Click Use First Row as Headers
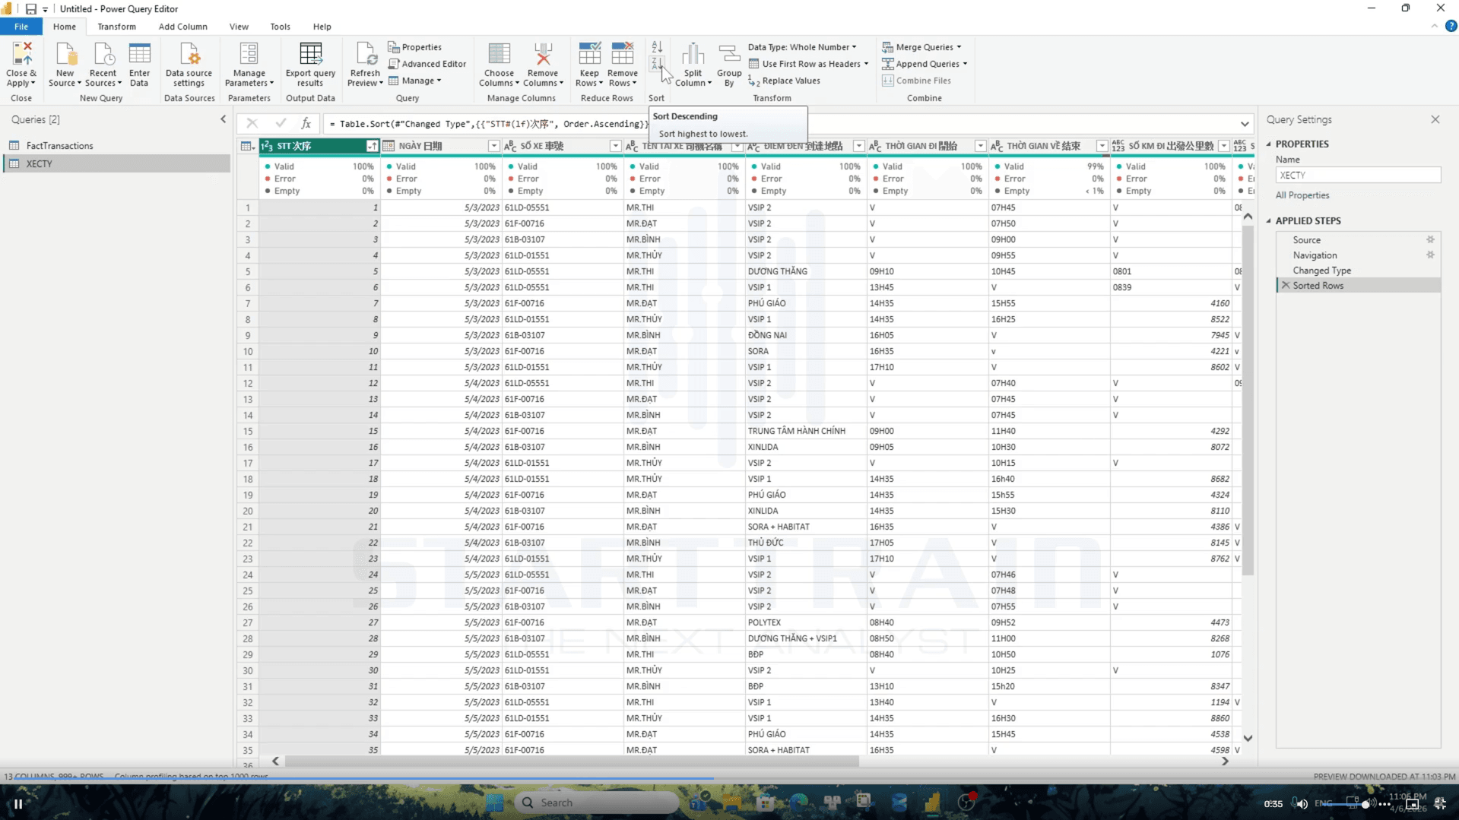Screen dimensions: 1459x820 [808, 64]
